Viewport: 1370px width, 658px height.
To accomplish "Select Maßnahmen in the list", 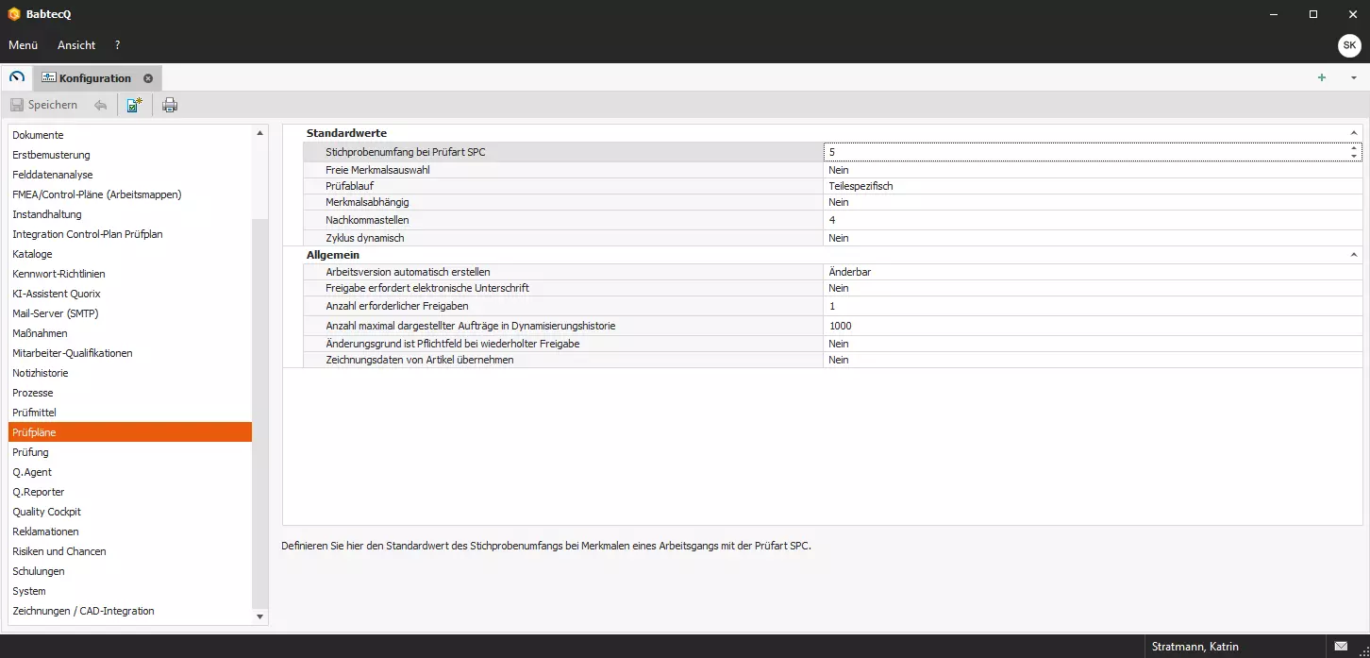I will (129, 333).
